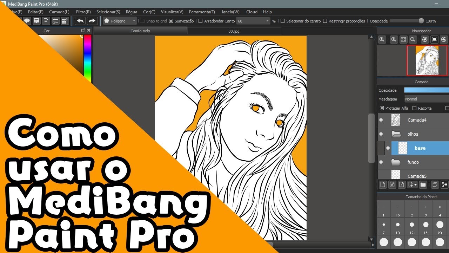Zoom in using Navegador plus magnifier
The height and width of the screenshot is (253, 449).
[394, 40]
